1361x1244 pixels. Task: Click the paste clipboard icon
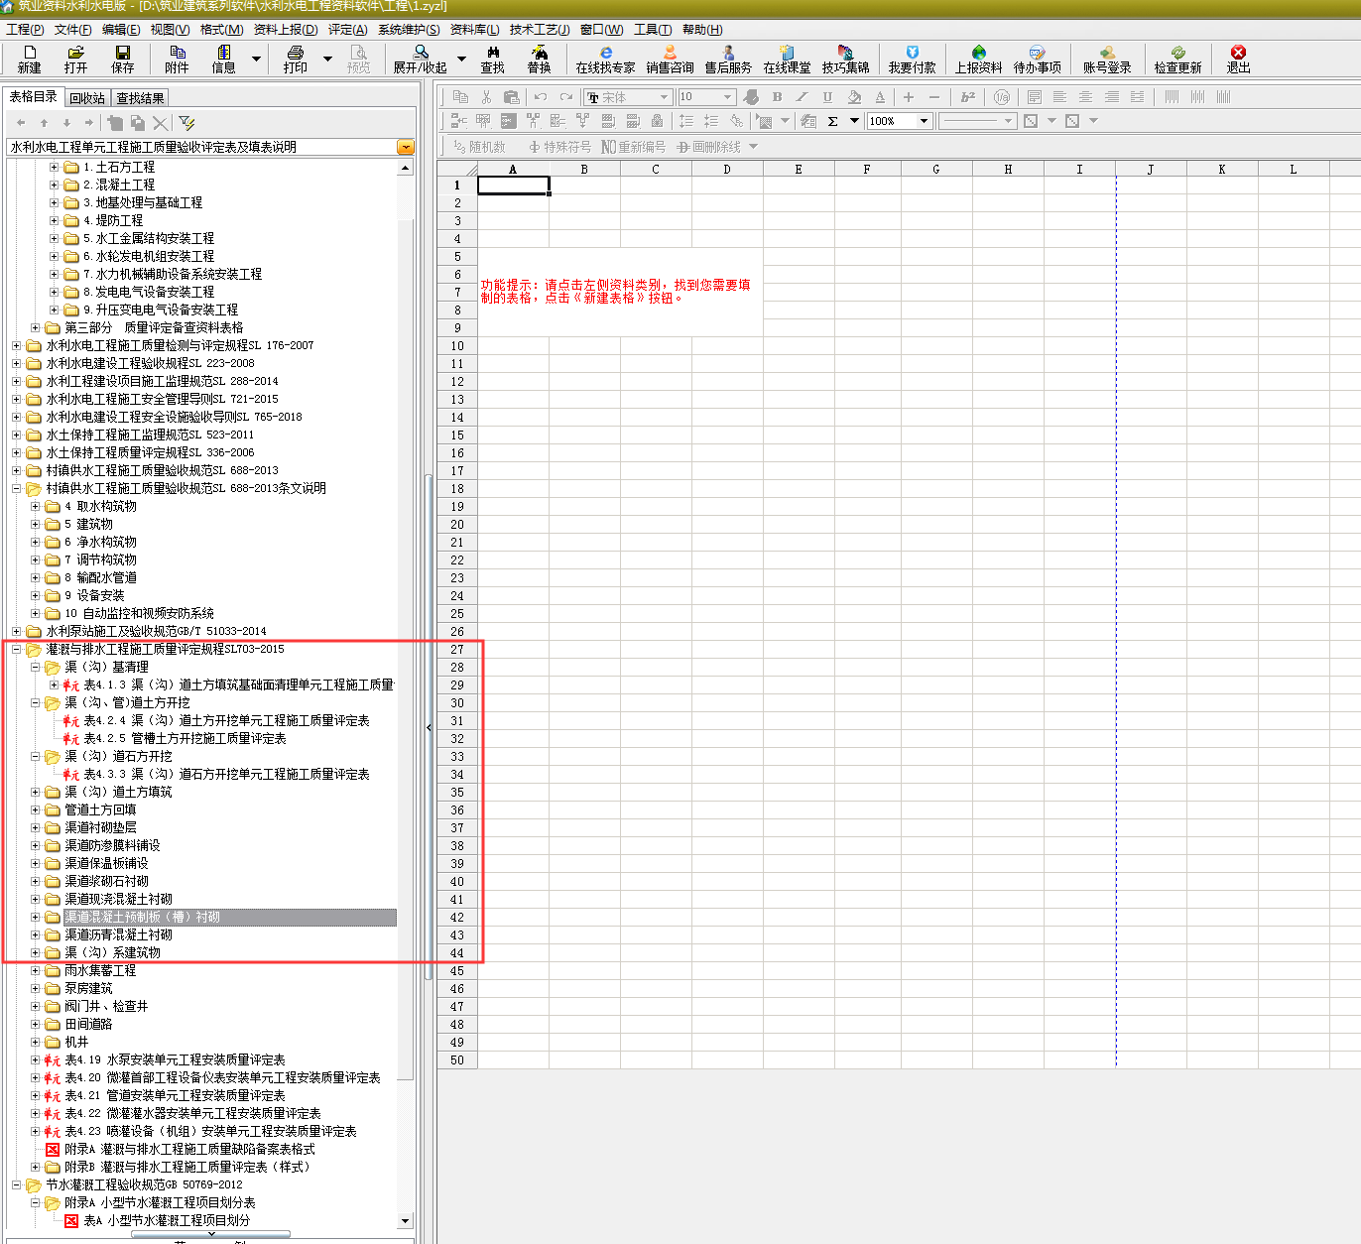point(511,96)
